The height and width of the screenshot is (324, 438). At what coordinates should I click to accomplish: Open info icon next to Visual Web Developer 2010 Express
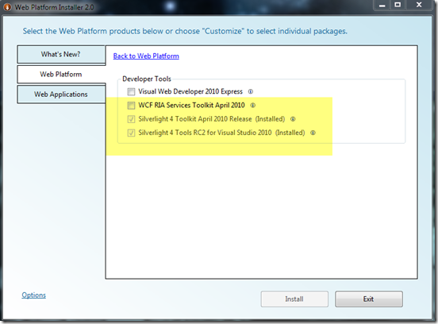[x=251, y=91]
